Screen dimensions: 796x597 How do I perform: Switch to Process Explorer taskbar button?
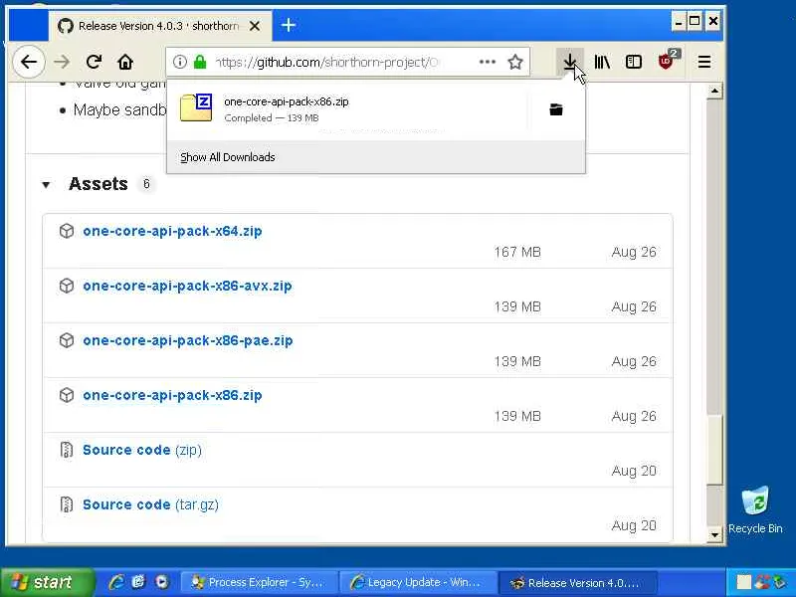coord(259,582)
